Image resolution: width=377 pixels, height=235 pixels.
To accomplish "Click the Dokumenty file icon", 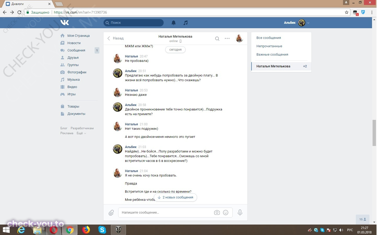I will click(62, 114).
